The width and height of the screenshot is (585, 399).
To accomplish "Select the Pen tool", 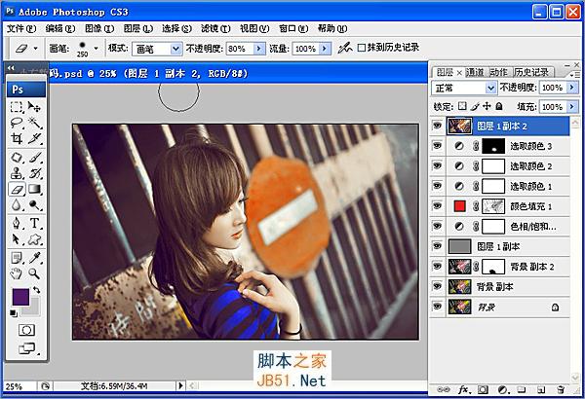I will [x=17, y=224].
